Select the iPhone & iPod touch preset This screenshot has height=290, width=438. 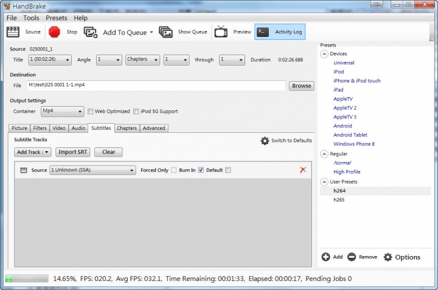[356, 81]
